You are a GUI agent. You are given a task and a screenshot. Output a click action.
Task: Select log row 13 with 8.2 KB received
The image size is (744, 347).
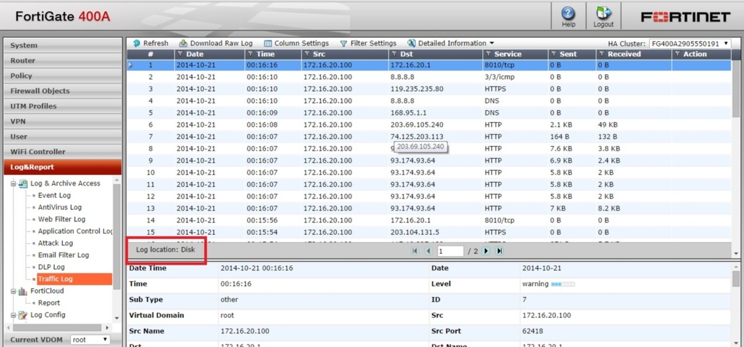click(x=429, y=208)
